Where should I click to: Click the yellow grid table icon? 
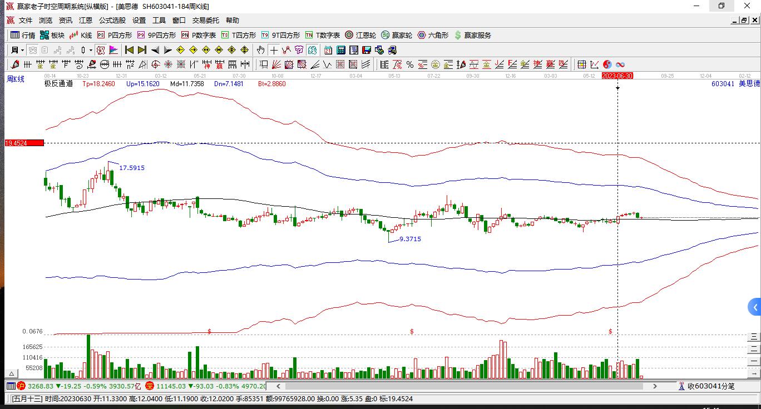click(x=582, y=64)
